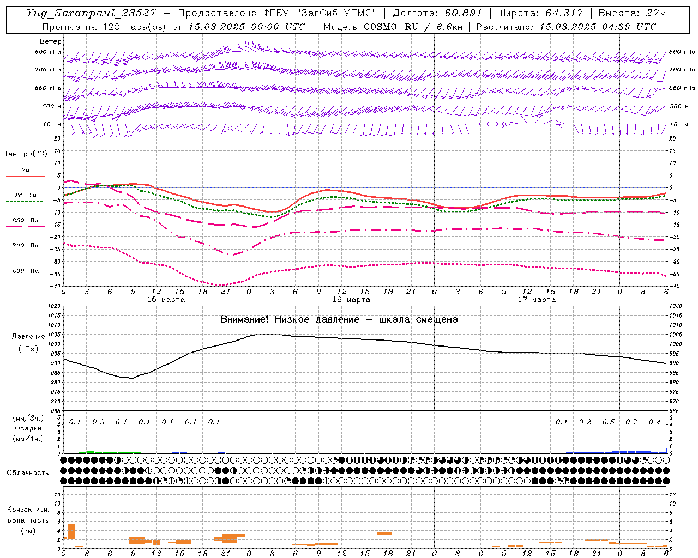This screenshot has width=698, height=558.
Task: Click the Td 2м legend label
Action: click(x=25, y=195)
